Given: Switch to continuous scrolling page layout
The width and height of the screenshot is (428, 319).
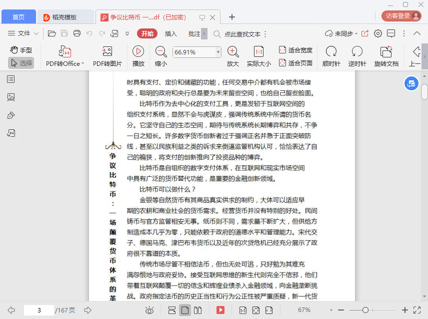Looking at the screenshot, I should (171, 311).
